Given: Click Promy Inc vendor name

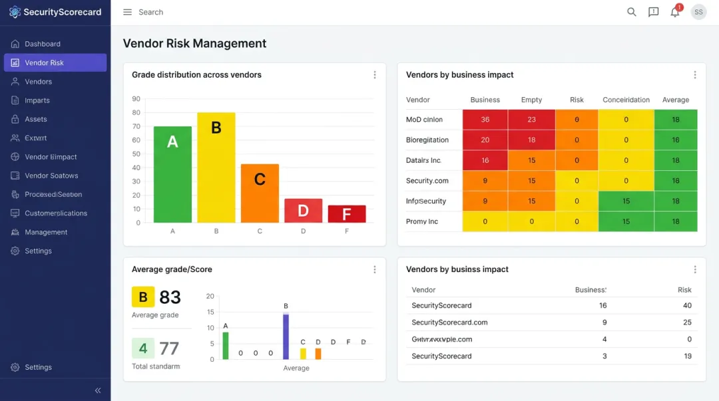Looking at the screenshot, I should pos(422,221).
